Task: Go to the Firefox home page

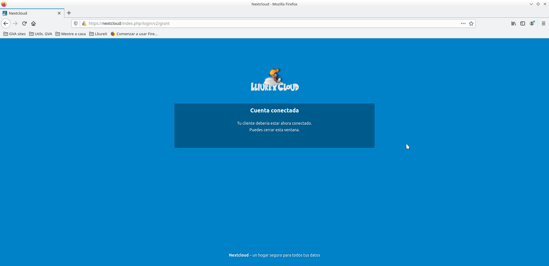Action: coord(33,23)
